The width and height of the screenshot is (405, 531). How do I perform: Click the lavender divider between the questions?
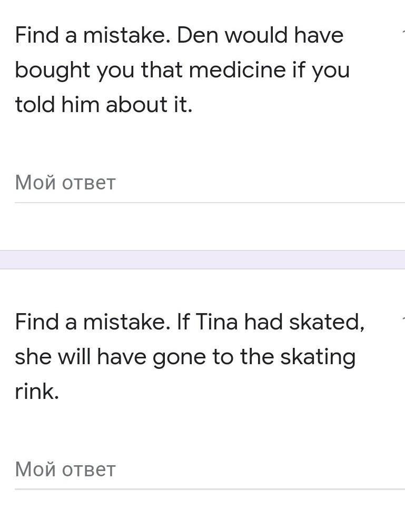tap(202, 260)
